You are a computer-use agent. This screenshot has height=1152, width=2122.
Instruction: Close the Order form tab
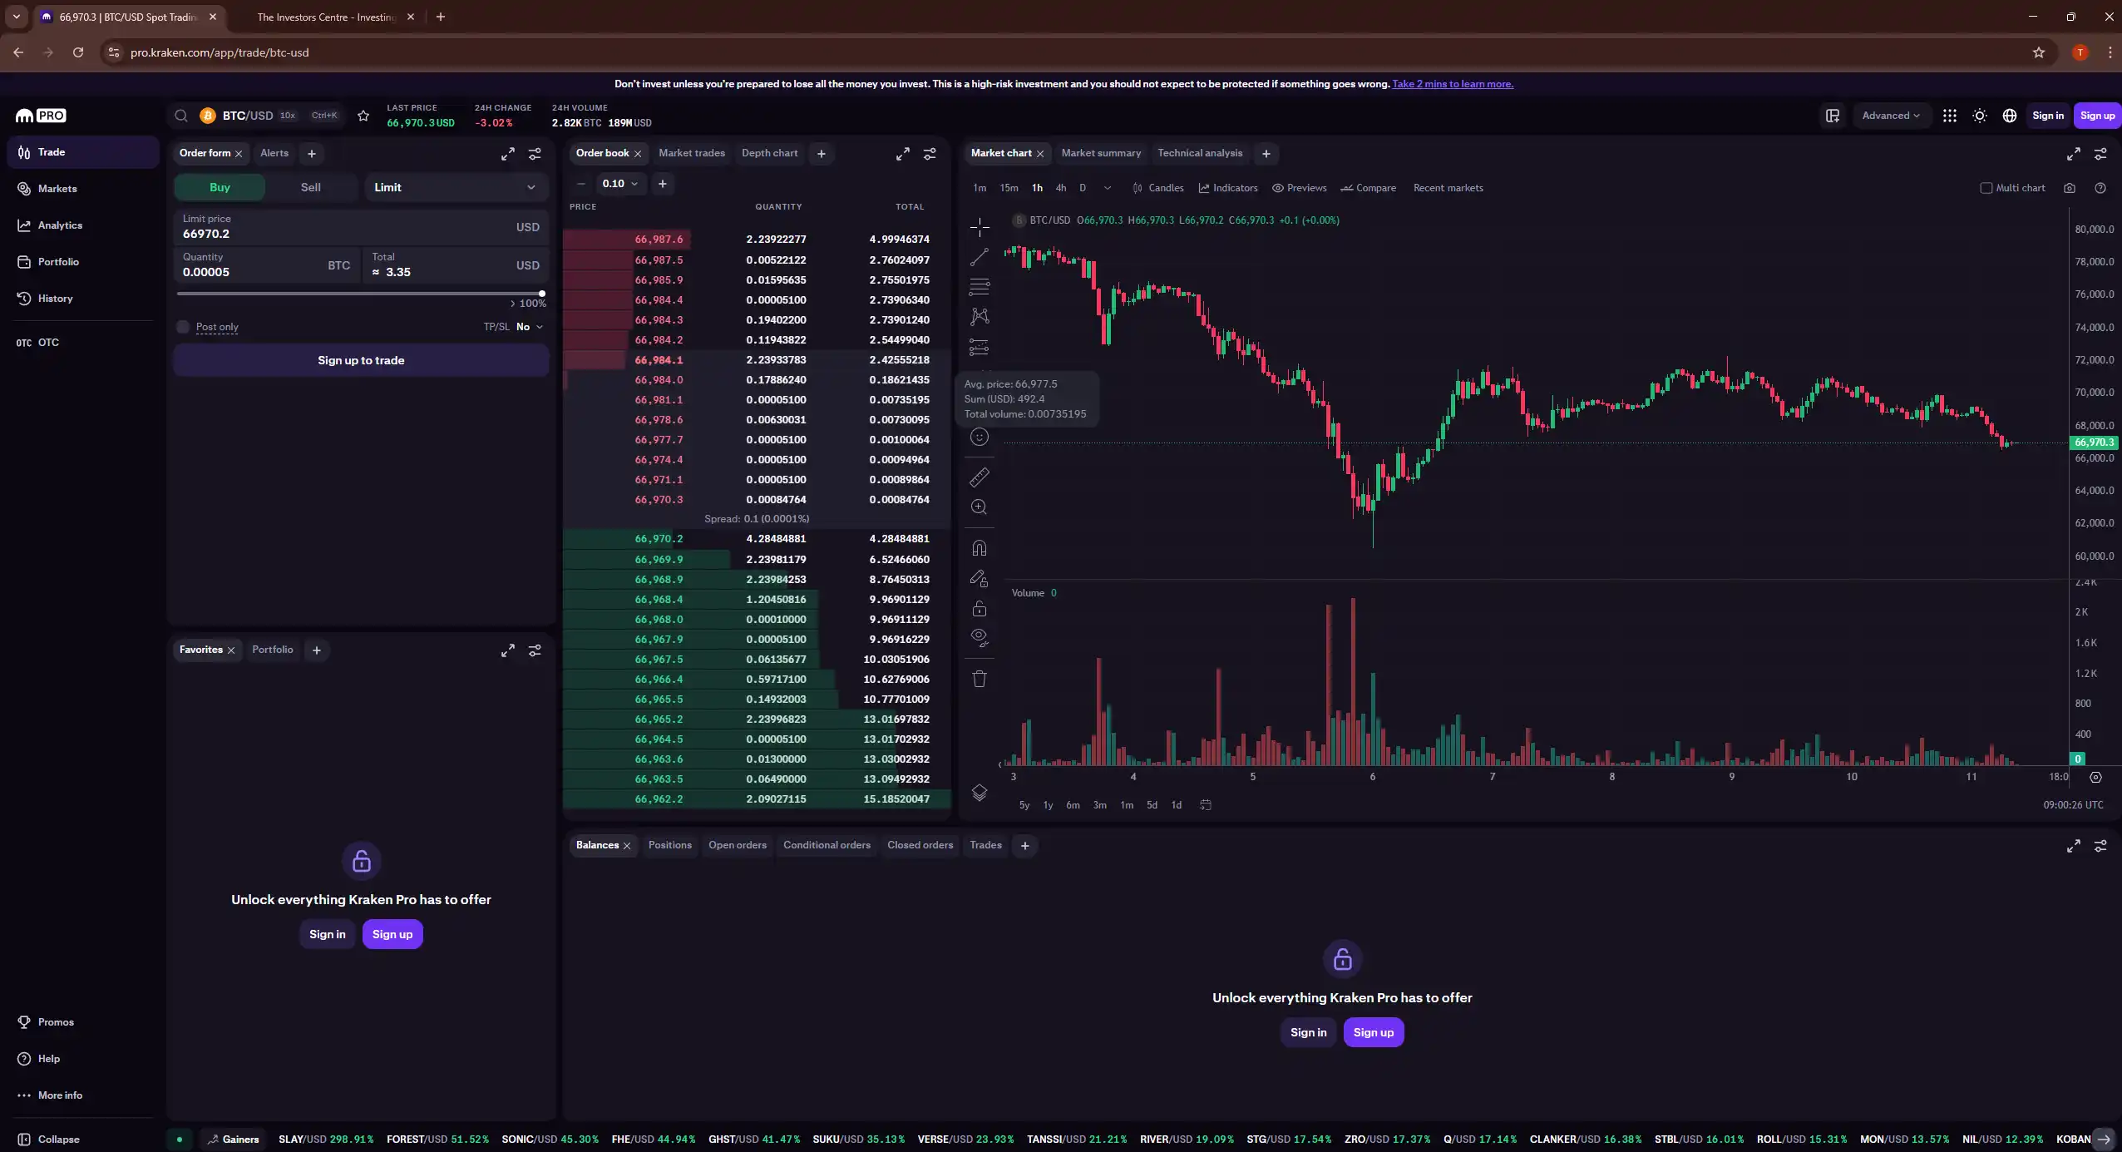pos(239,154)
